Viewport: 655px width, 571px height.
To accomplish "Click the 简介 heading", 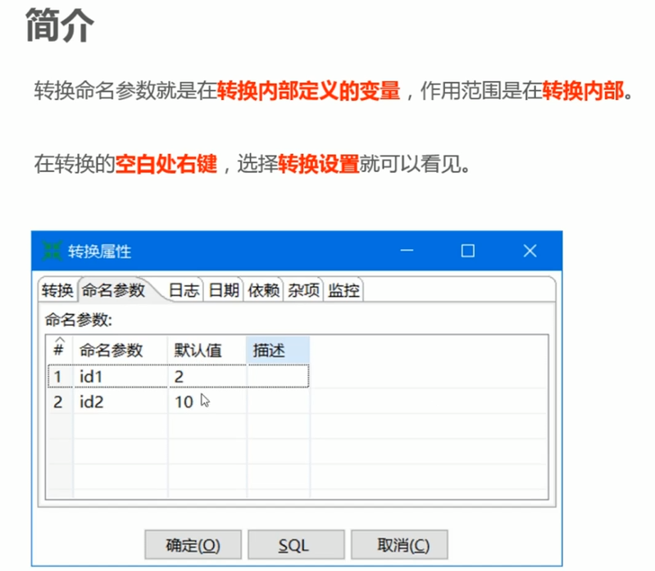I will pos(59,26).
